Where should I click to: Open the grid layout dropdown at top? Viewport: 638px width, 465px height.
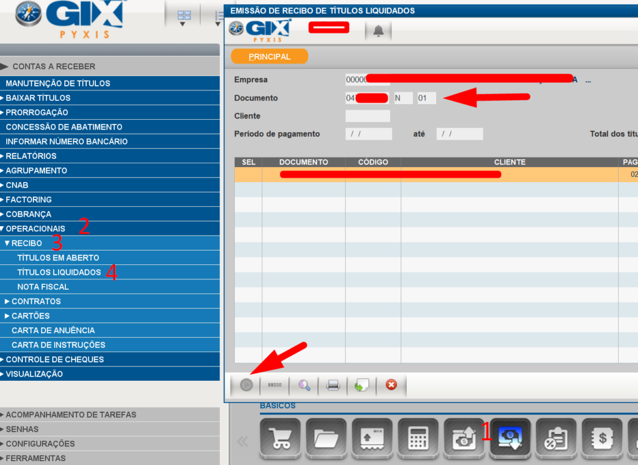point(183,17)
